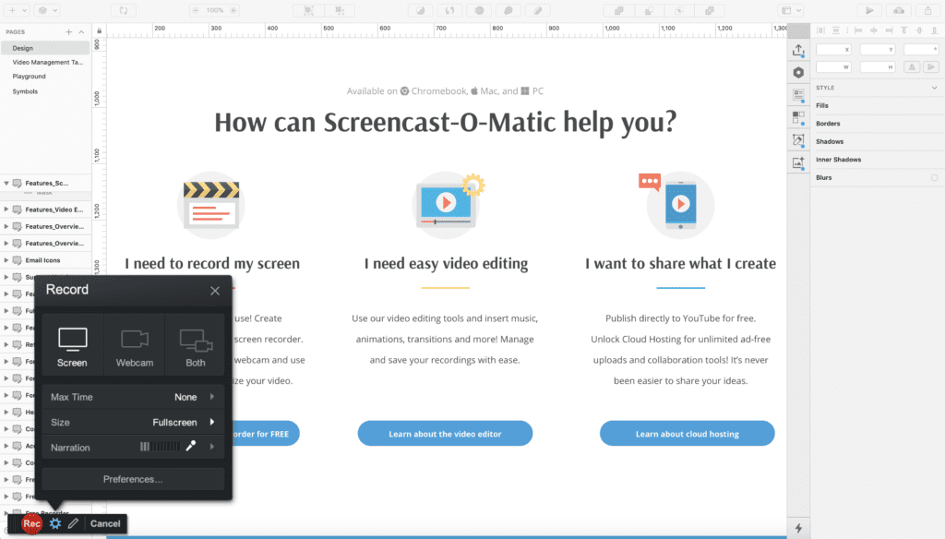
Task: Click the Inner Shadows section label
Action: 838,160
